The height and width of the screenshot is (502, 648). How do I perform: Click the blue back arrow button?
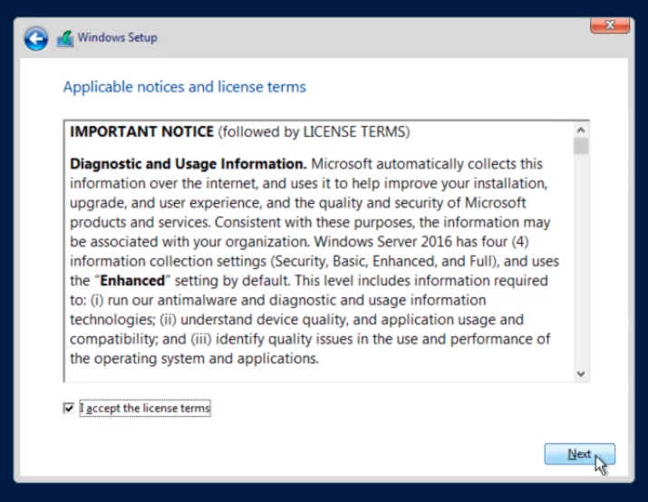[36, 39]
